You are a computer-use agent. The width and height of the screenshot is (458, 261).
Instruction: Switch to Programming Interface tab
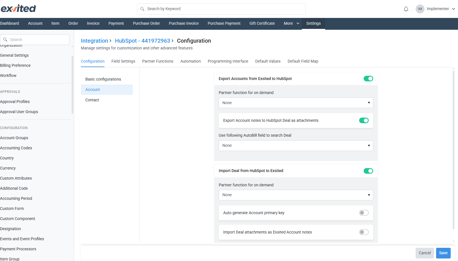228,61
